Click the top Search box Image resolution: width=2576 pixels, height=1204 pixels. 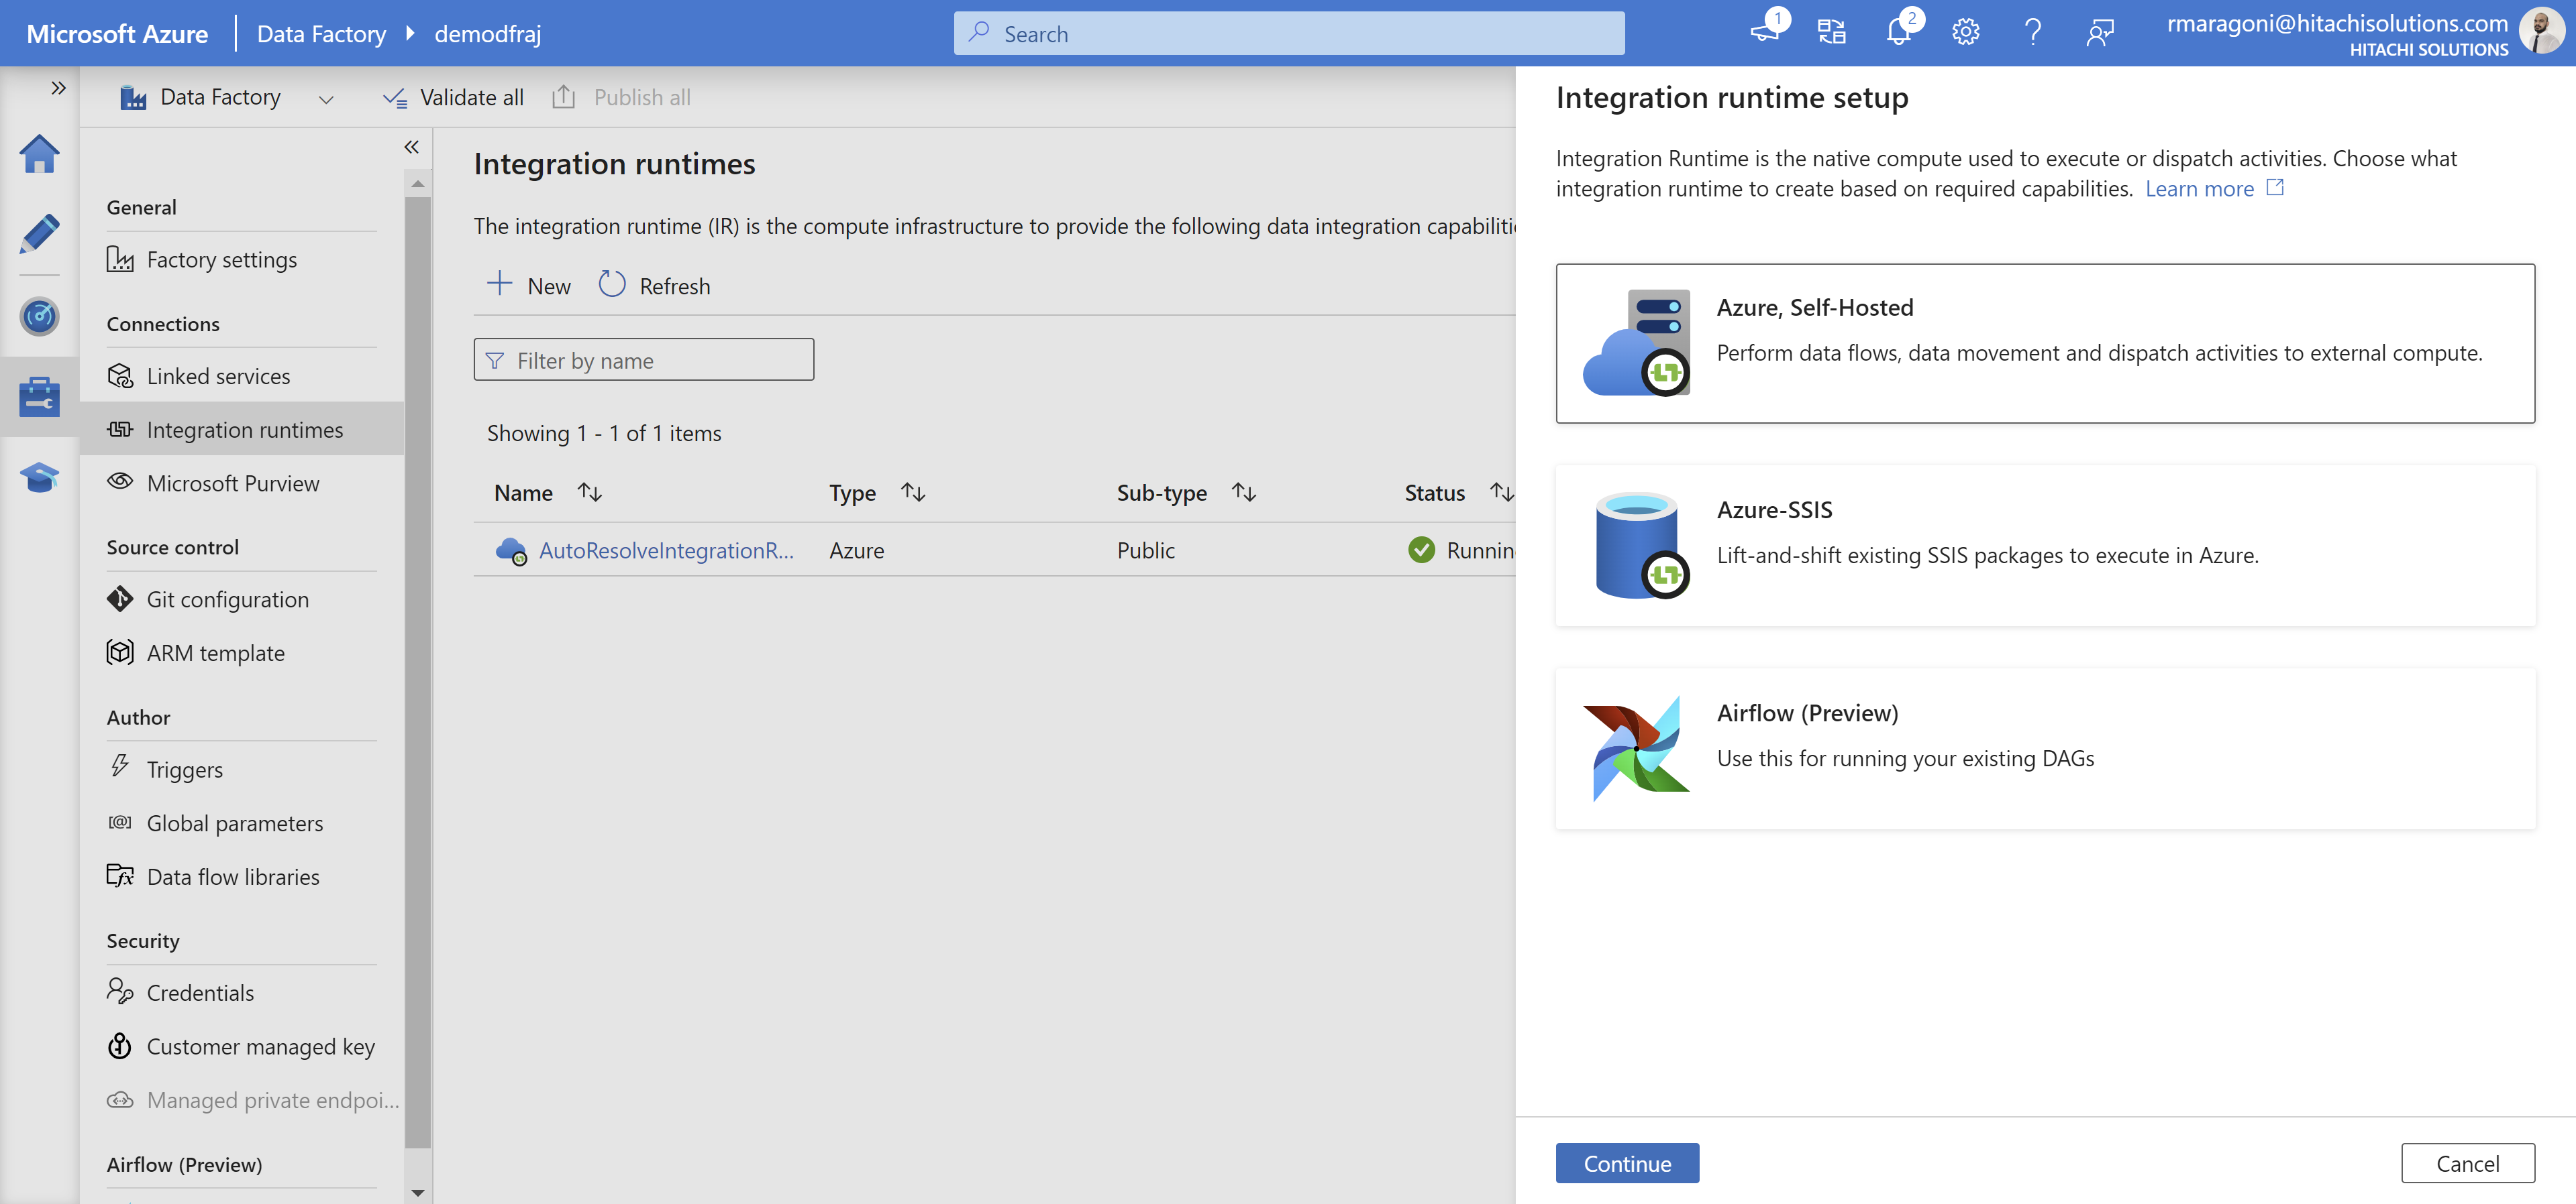1288,33
